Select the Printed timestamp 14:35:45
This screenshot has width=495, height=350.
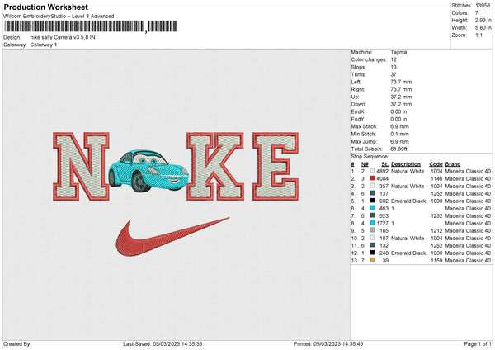point(352,343)
